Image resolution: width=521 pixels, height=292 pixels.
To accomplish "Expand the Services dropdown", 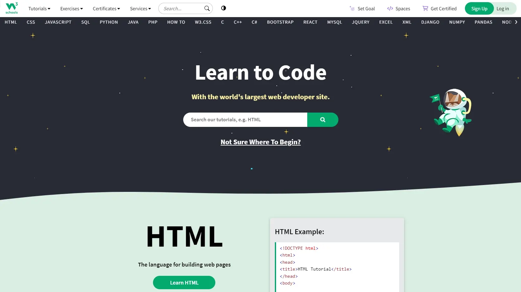I will tap(140, 9).
